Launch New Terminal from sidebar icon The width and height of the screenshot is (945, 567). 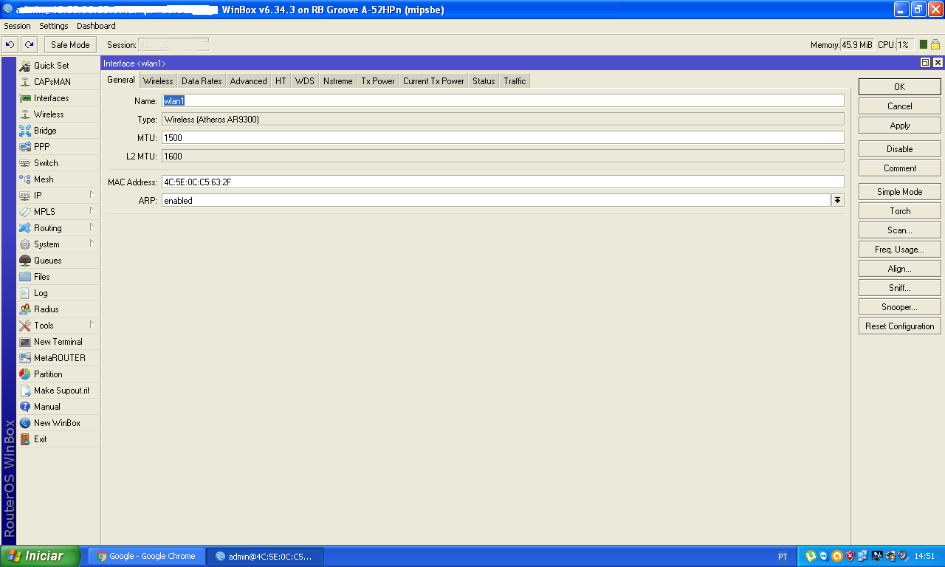click(25, 342)
